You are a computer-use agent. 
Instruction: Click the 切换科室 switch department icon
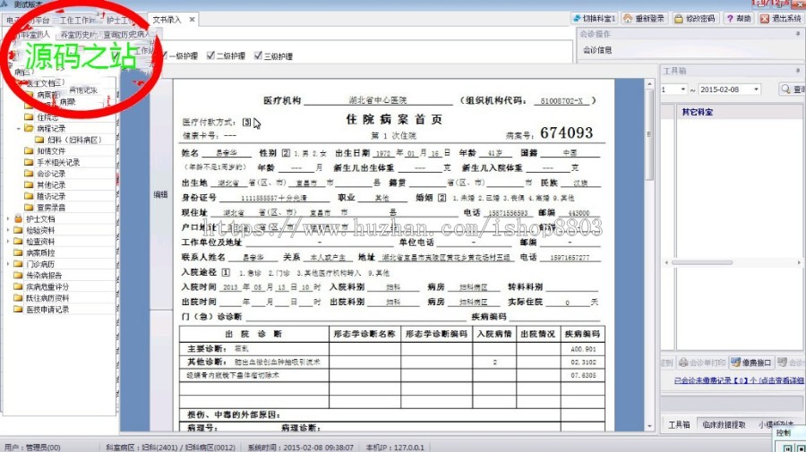[x=579, y=19]
